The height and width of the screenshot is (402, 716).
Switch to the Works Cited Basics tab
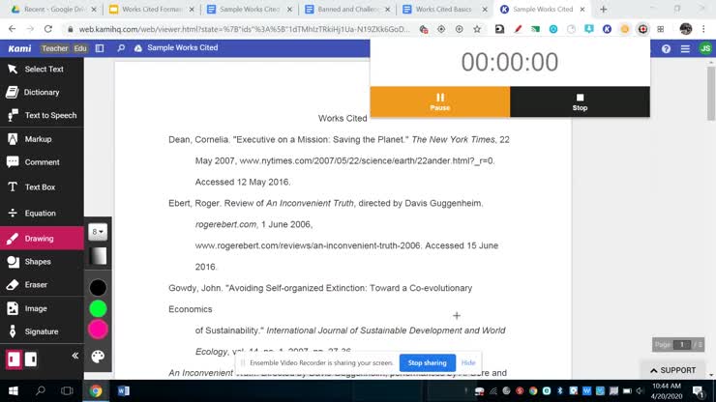coord(442,10)
